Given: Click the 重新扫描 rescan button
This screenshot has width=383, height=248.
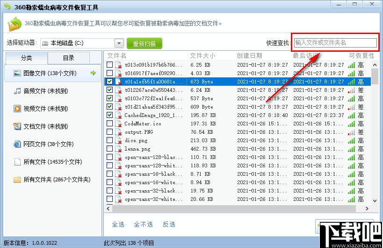Looking at the screenshot, I should [x=145, y=43].
